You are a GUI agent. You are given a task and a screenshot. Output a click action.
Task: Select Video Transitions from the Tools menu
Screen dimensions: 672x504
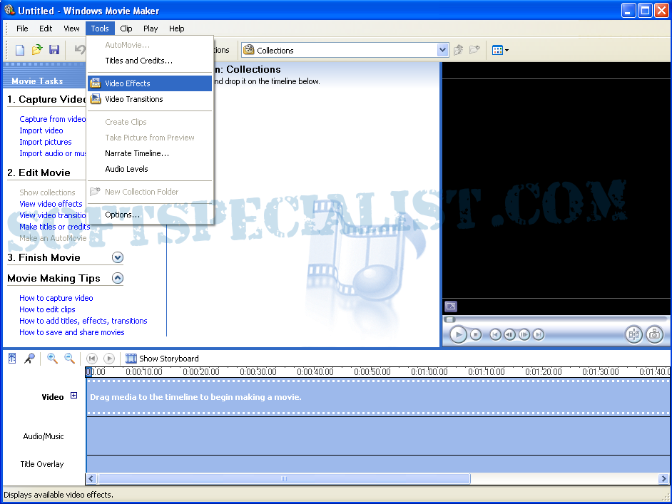[x=134, y=99]
